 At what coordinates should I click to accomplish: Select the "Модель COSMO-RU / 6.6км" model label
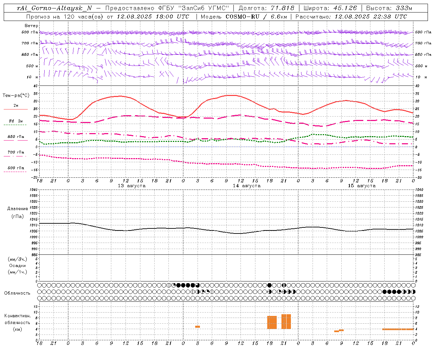tap(244, 17)
